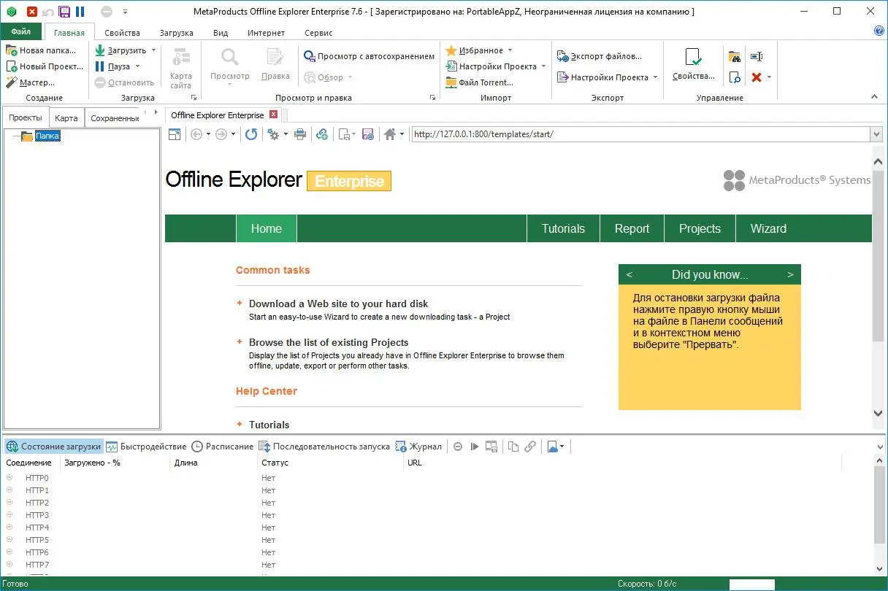The width and height of the screenshot is (888, 591).
Task: Open the Projects navigation item
Action: point(700,228)
